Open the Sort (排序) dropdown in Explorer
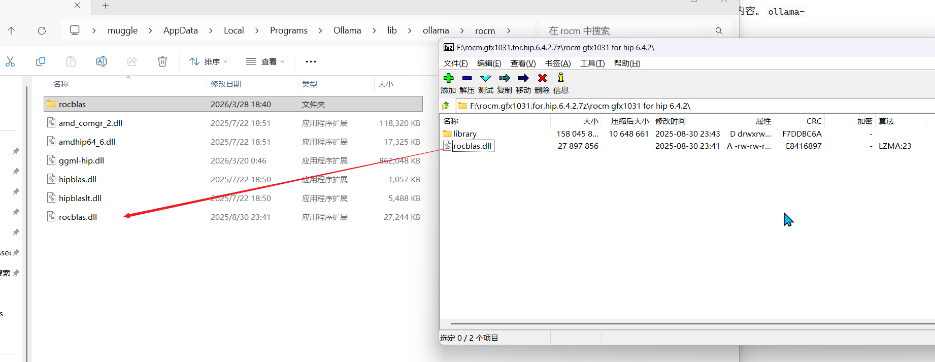Screen dimensions: 935x362 [x=209, y=61]
